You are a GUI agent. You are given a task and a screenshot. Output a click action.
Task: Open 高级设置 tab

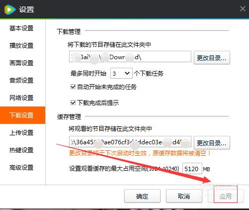coord(21,168)
